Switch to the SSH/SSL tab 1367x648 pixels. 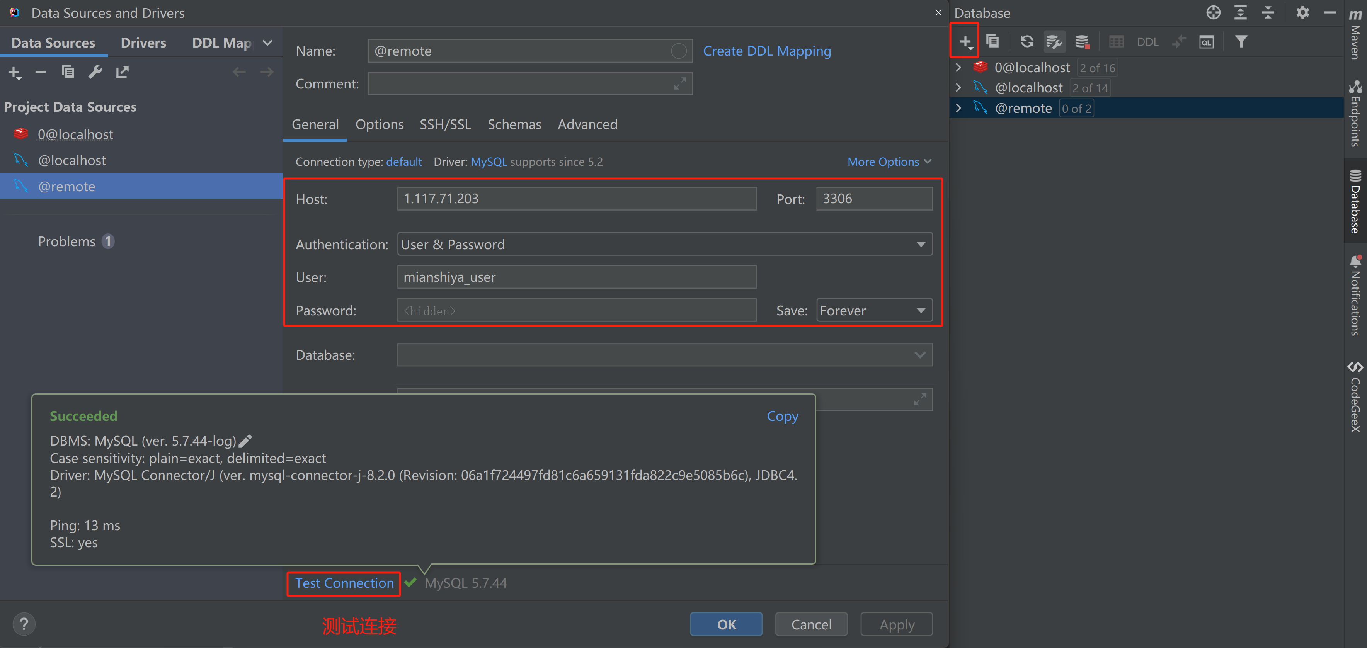(445, 124)
